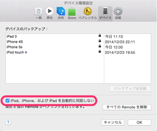Select the デバイス (Devices) preferences tab
The width and height of the screenshot is (157, 131).
[x=105, y=14]
